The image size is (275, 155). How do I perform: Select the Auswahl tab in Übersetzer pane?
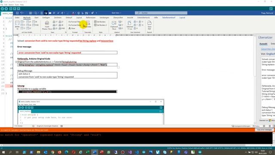263,44
